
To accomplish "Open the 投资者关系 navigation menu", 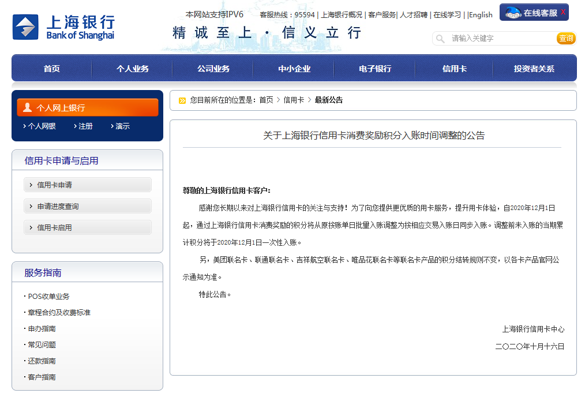I will click(534, 69).
